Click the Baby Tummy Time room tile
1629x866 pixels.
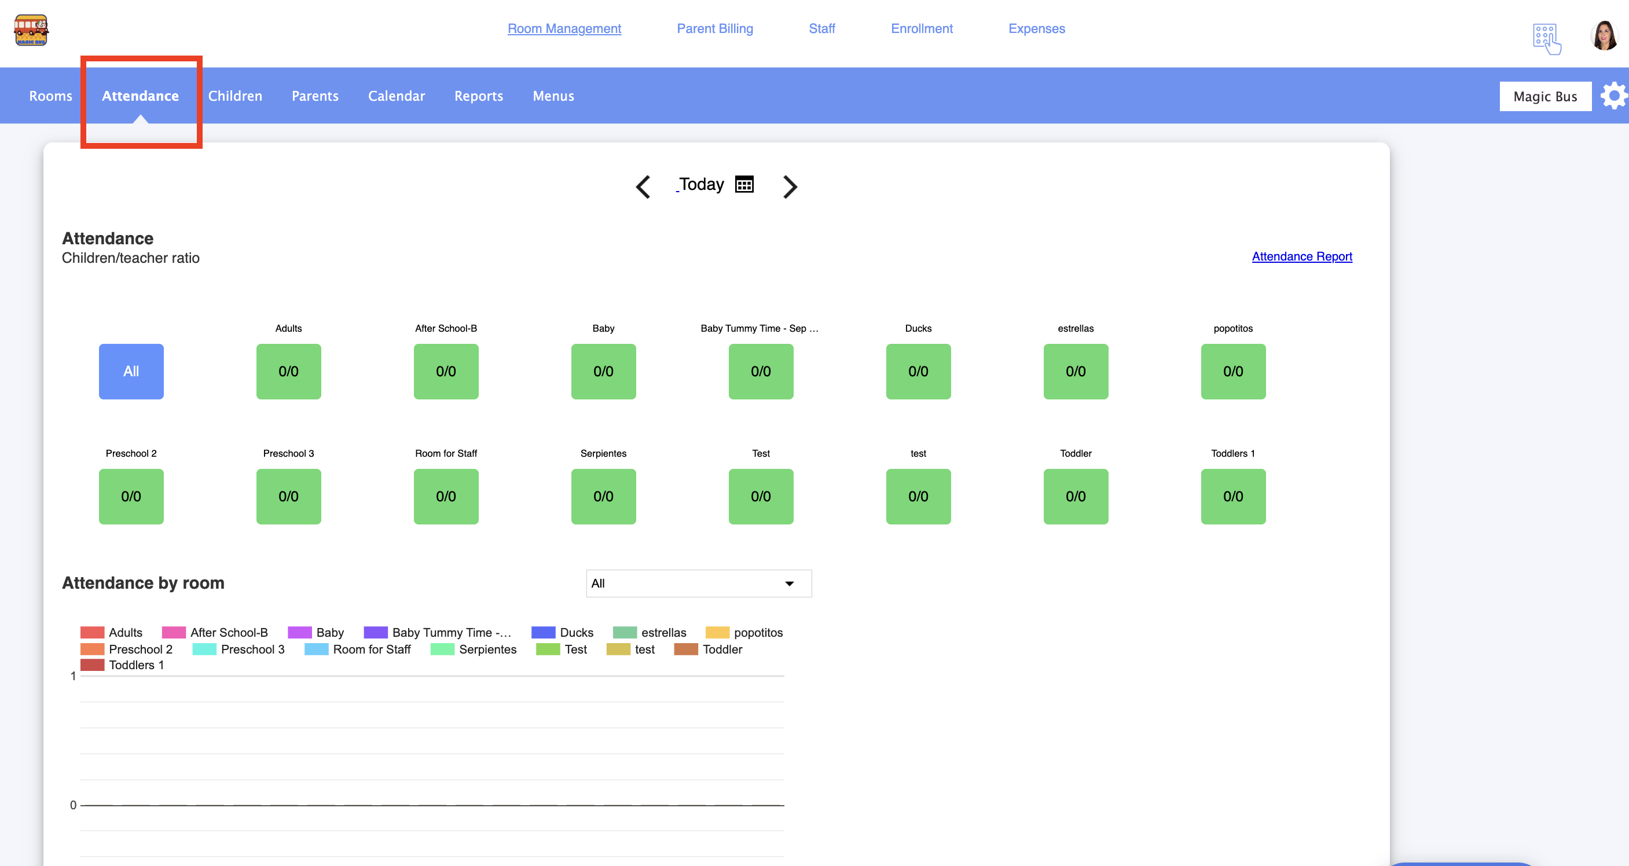[760, 371]
